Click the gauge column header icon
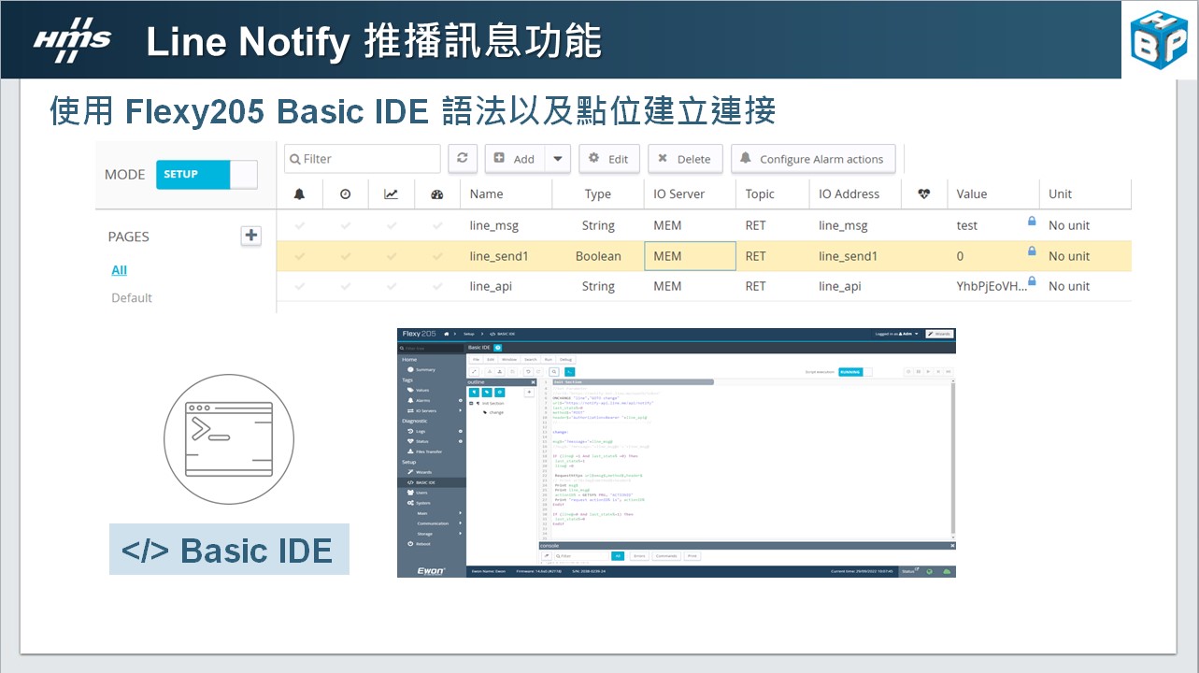 tap(437, 194)
